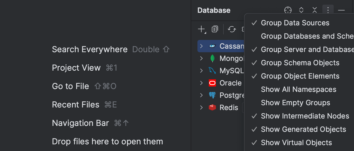The image size is (354, 151).
Task: Expand the MySQL data source chevron
Action: click(x=201, y=70)
